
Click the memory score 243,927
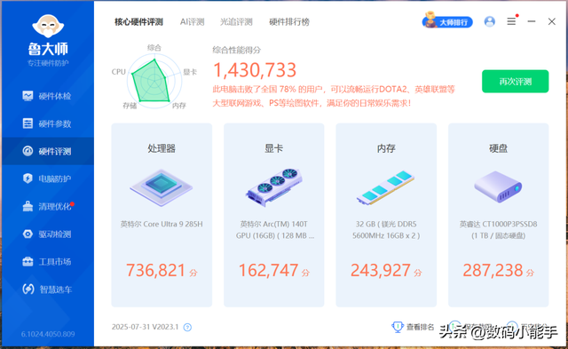[381, 270]
